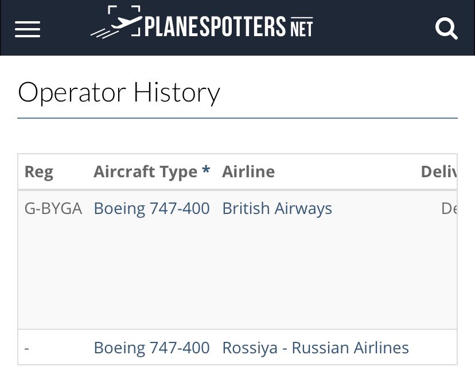Select the Aircraft Type column header

click(145, 172)
